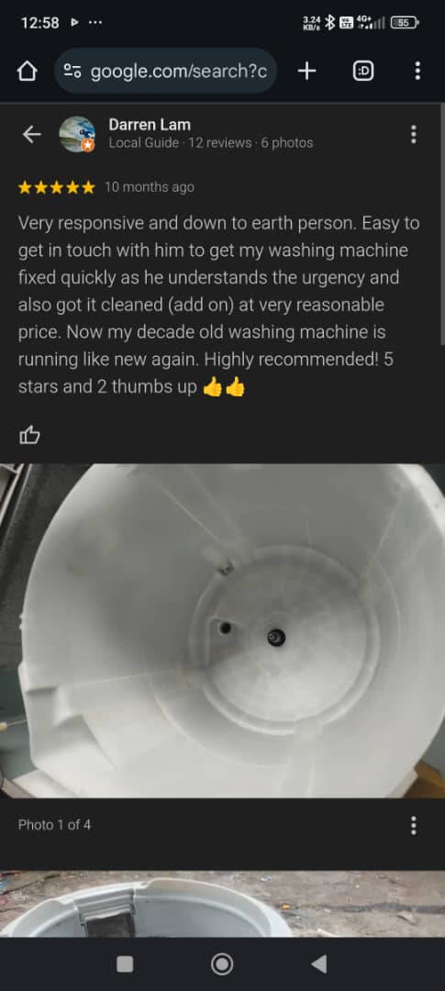This screenshot has height=991, width=445.
Task: Open Darren Lam's profile avatar
Action: pyautogui.click(x=77, y=134)
